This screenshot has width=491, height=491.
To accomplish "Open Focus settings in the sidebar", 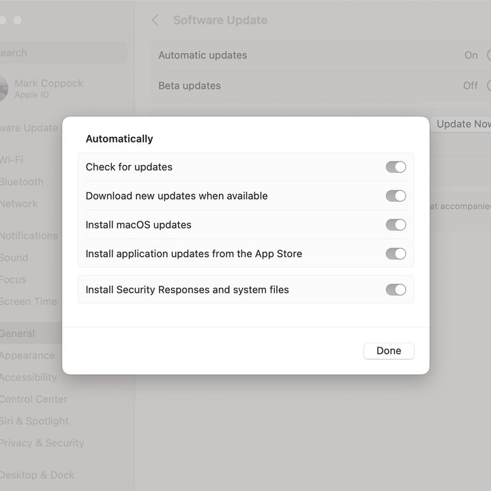I will [x=13, y=280].
